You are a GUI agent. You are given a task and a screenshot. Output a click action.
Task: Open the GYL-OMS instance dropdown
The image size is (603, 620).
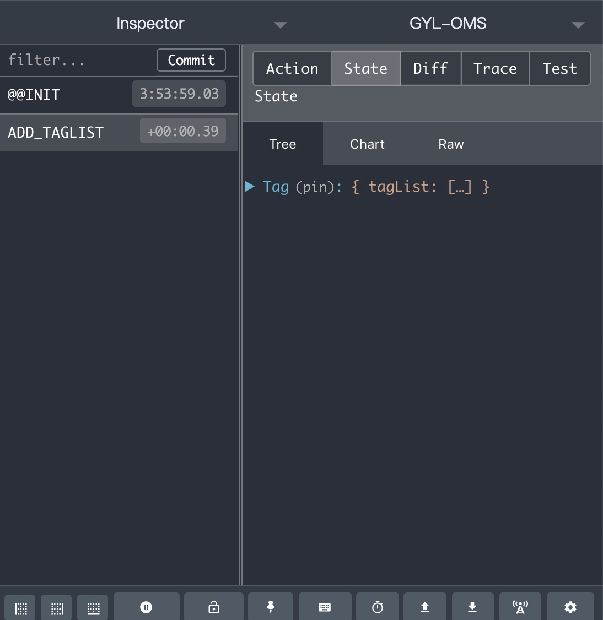(x=578, y=25)
